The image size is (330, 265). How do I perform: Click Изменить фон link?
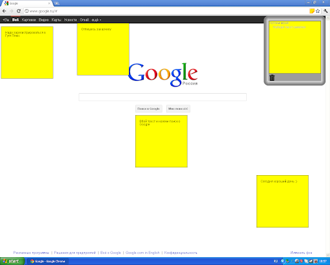(301, 253)
